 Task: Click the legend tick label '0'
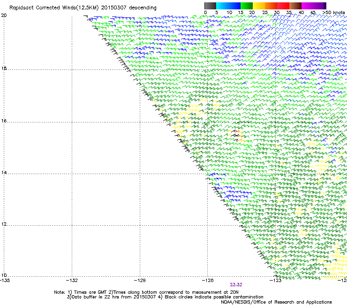[x=205, y=13]
